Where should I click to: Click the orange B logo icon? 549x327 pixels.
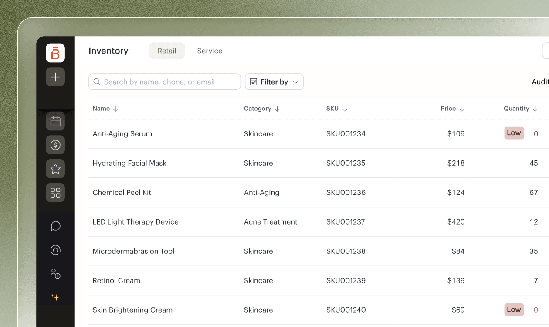pyautogui.click(x=55, y=53)
